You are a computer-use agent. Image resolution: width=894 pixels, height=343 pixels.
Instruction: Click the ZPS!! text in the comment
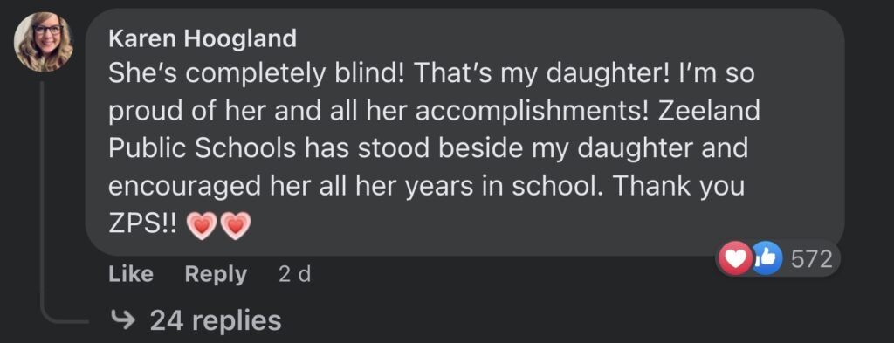[143, 225]
